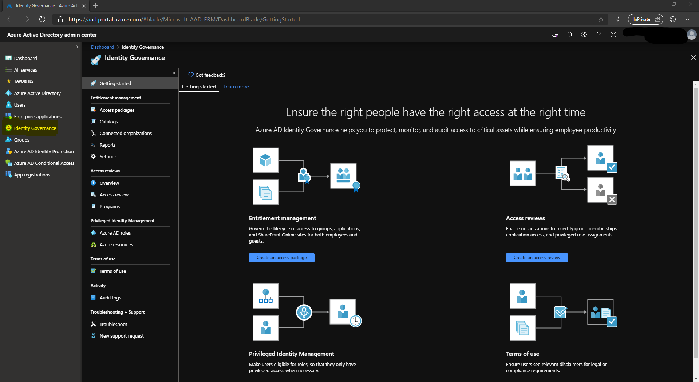Open Azure AD Conditional Access
The width and height of the screenshot is (699, 382).
40,163
